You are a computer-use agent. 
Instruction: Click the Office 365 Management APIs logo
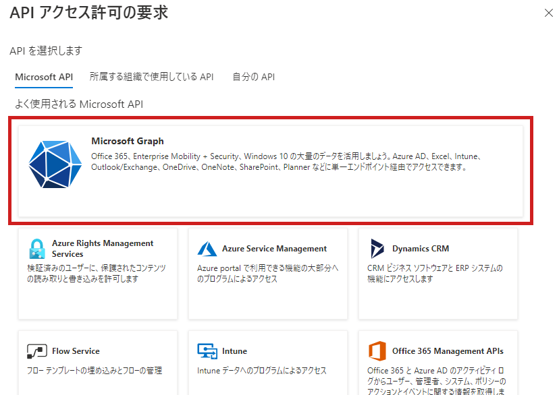(377, 351)
